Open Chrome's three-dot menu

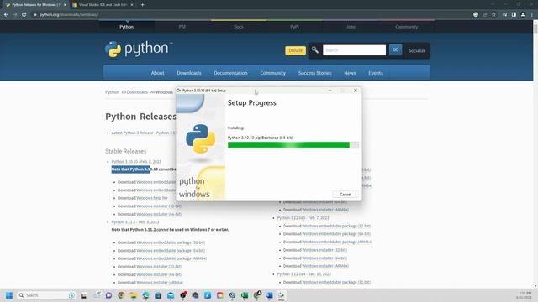pyautogui.click(x=532, y=15)
